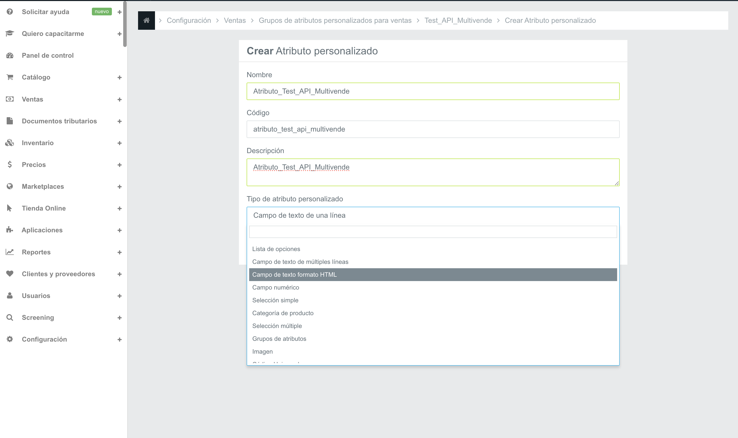Click the Marketplaces globe icon

pos(10,186)
